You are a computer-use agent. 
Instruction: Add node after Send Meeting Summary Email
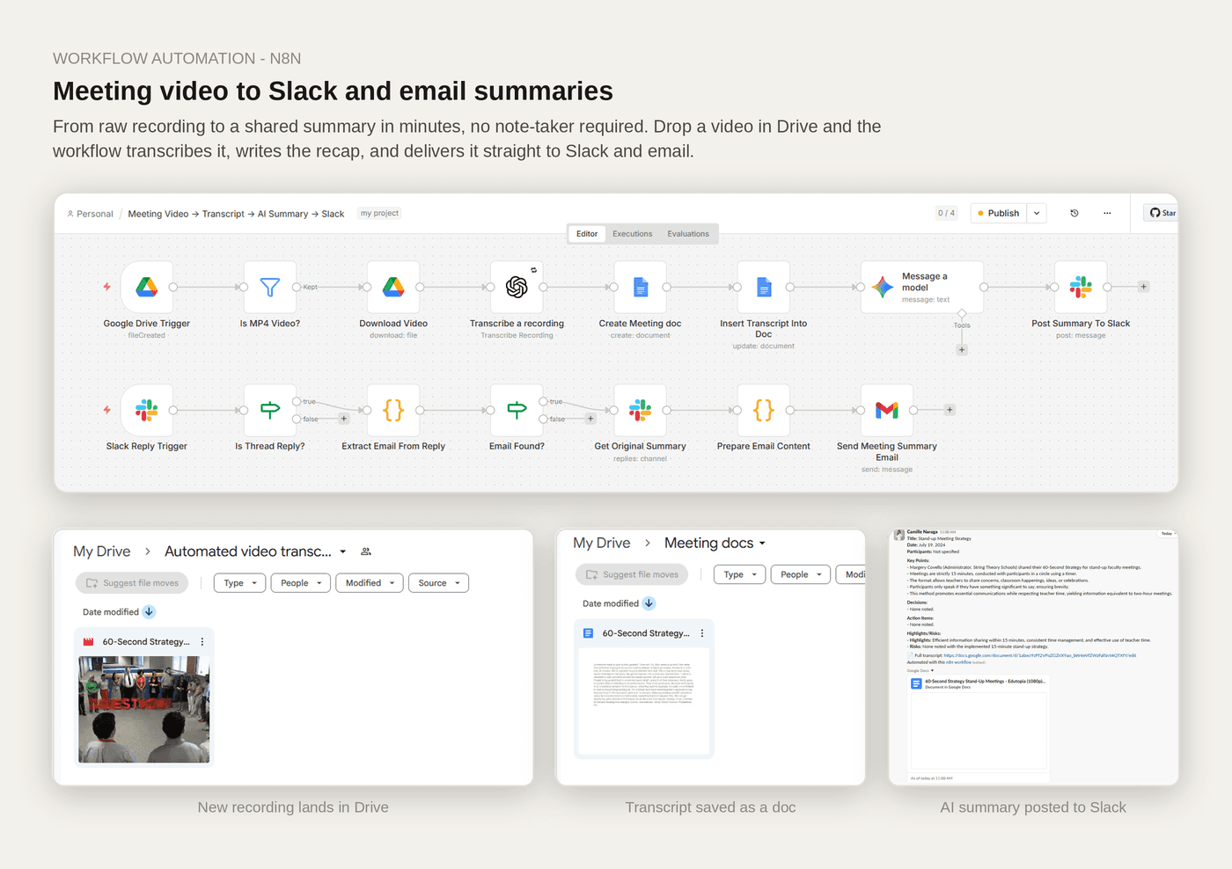(950, 410)
